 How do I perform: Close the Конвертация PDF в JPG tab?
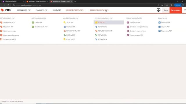(72, 2)
